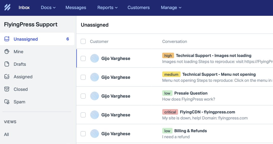The height and width of the screenshot is (144, 273).
Task: Expand the Manage dropdown menu
Action: pyautogui.click(x=171, y=8)
